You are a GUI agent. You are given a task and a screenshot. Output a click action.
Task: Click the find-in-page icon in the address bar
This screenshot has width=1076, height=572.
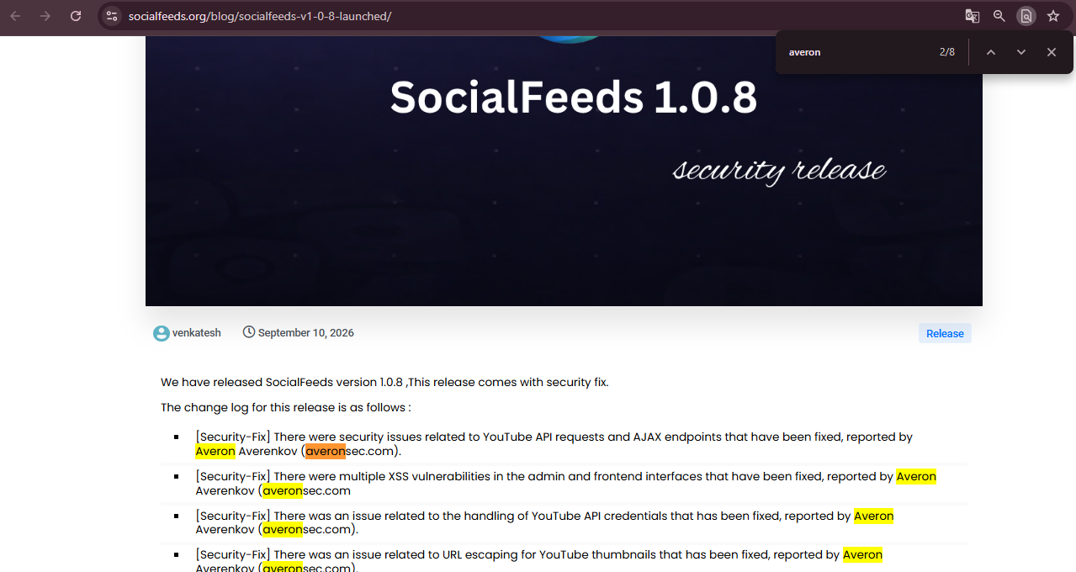pyautogui.click(x=1026, y=16)
